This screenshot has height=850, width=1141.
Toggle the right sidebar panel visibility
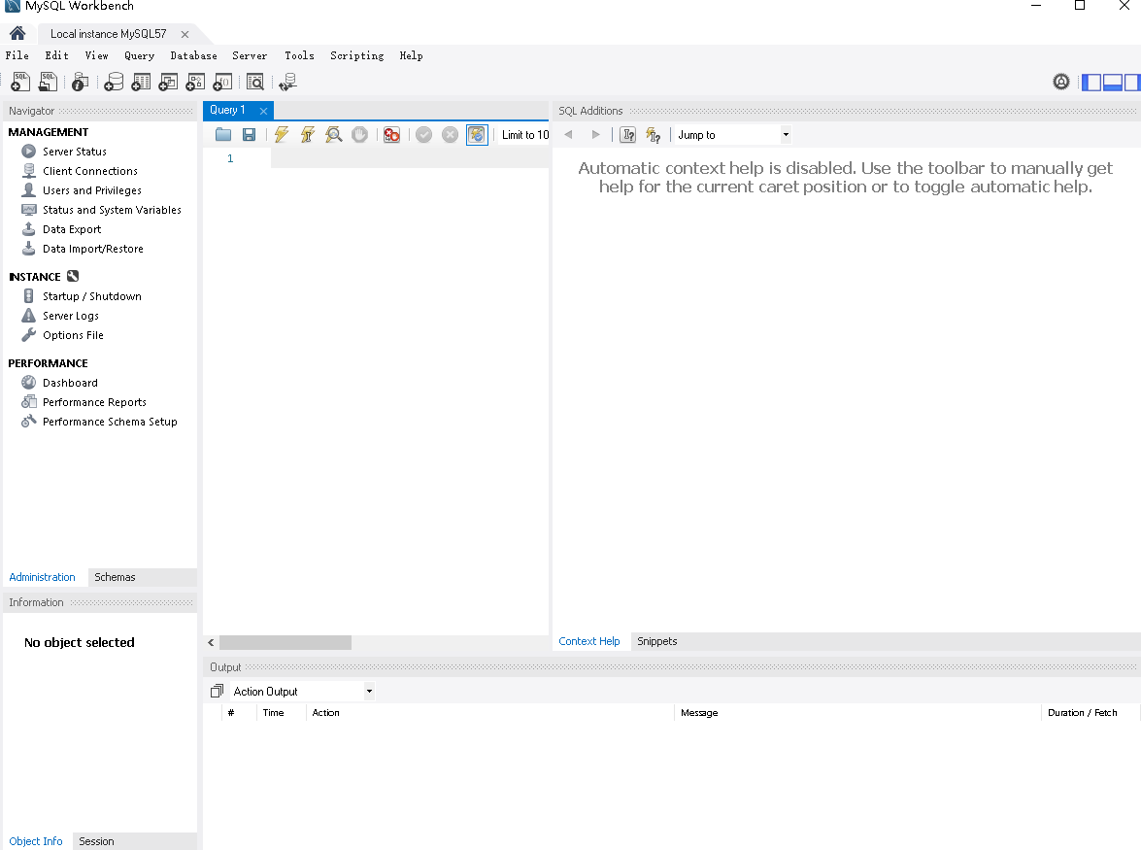1131,83
